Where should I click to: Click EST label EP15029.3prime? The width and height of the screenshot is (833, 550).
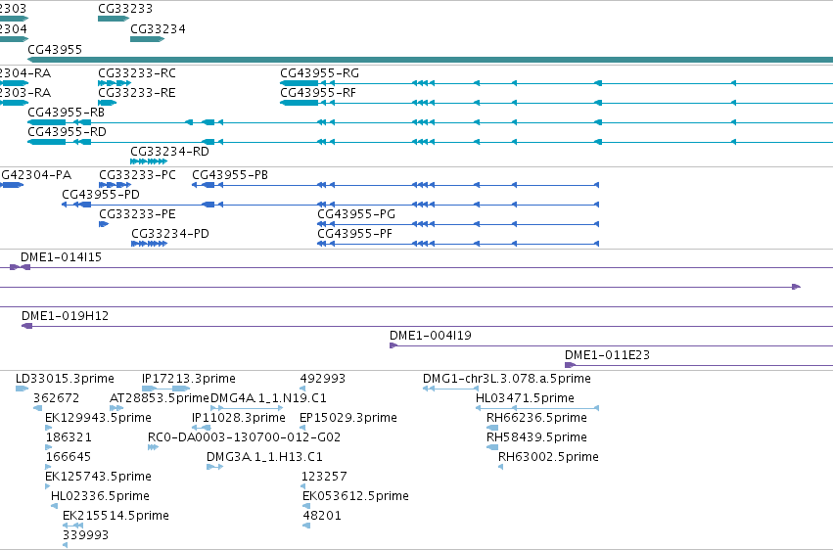(347, 418)
